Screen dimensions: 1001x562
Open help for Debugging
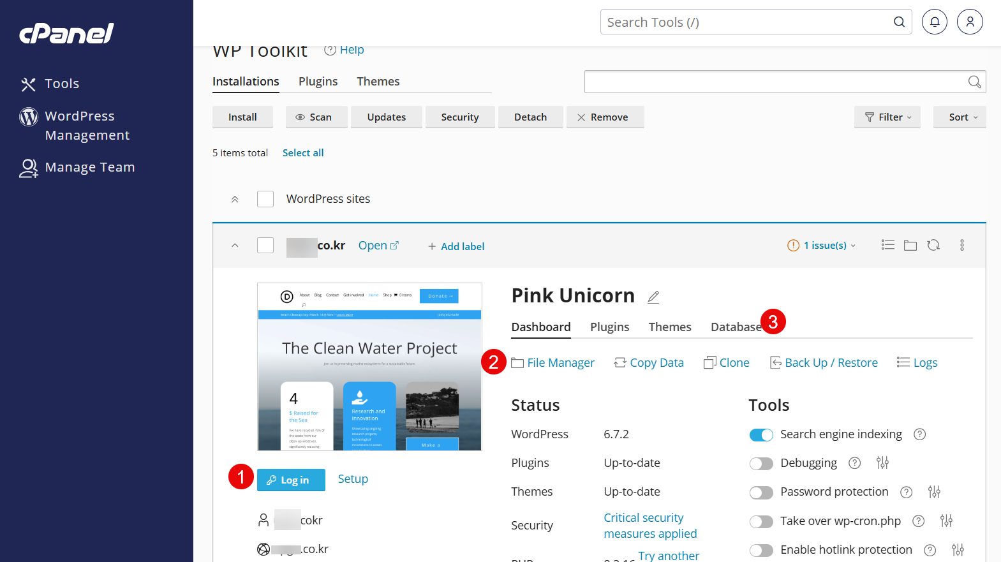(x=855, y=463)
